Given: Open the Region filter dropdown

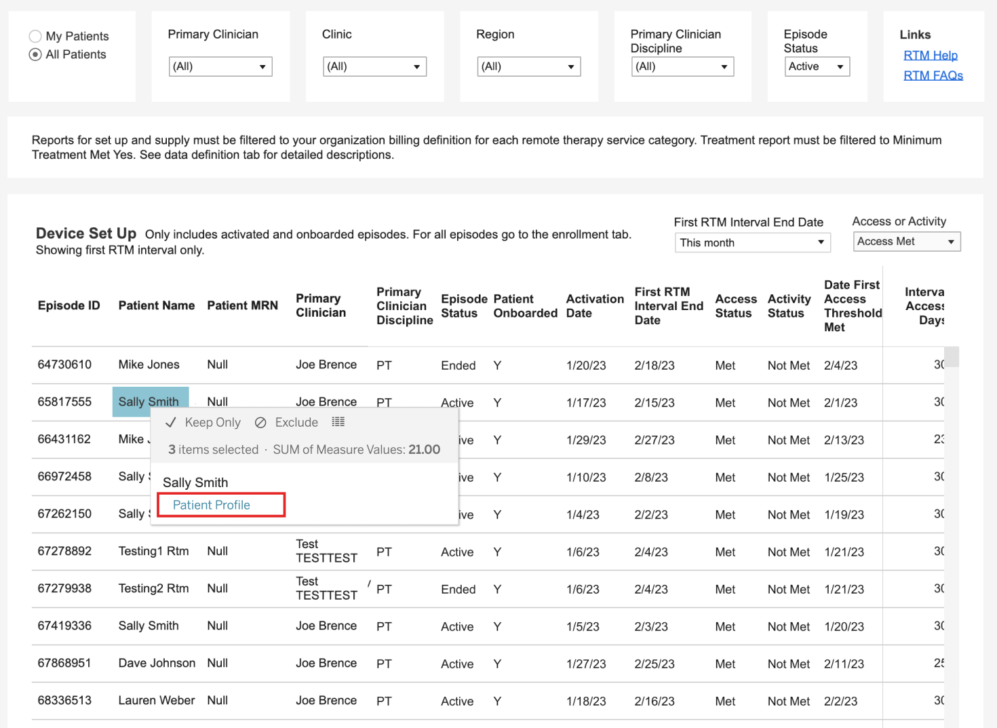Looking at the screenshot, I should pyautogui.click(x=529, y=66).
